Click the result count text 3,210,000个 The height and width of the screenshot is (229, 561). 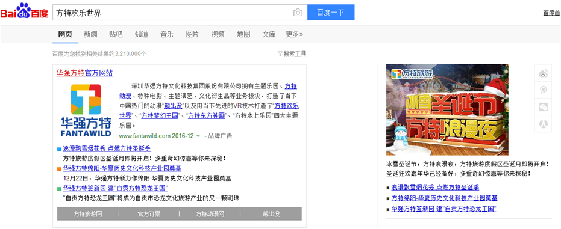point(131,54)
